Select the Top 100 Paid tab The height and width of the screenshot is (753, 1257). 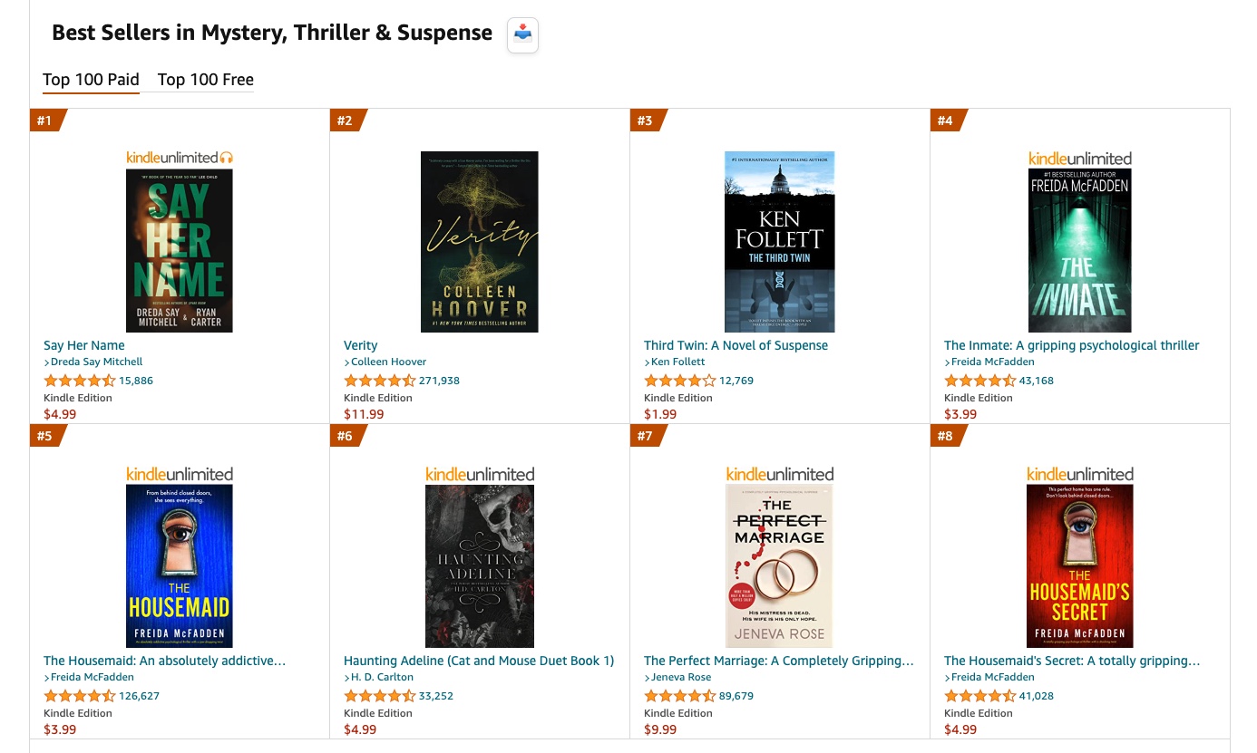[x=91, y=80]
